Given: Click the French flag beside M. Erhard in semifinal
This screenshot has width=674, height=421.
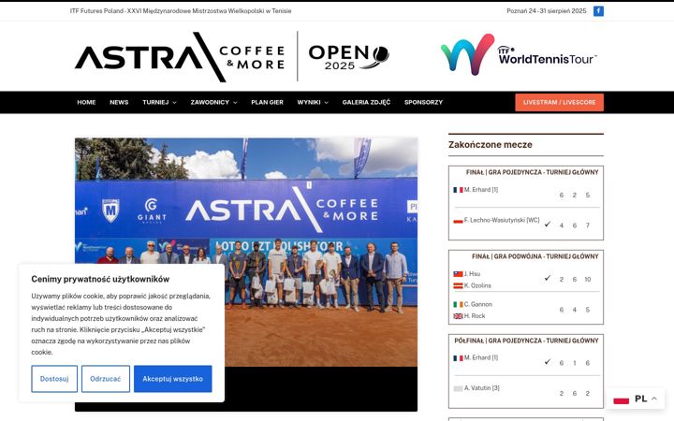Looking at the screenshot, I should (x=458, y=358).
